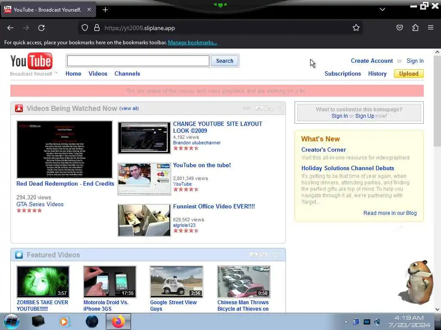Open Funniest Office Video EVER title

(x=214, y=206)
